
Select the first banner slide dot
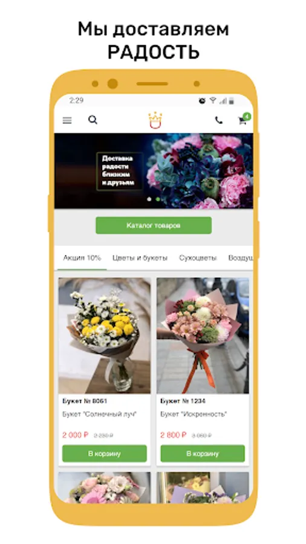tap(149, 199)
